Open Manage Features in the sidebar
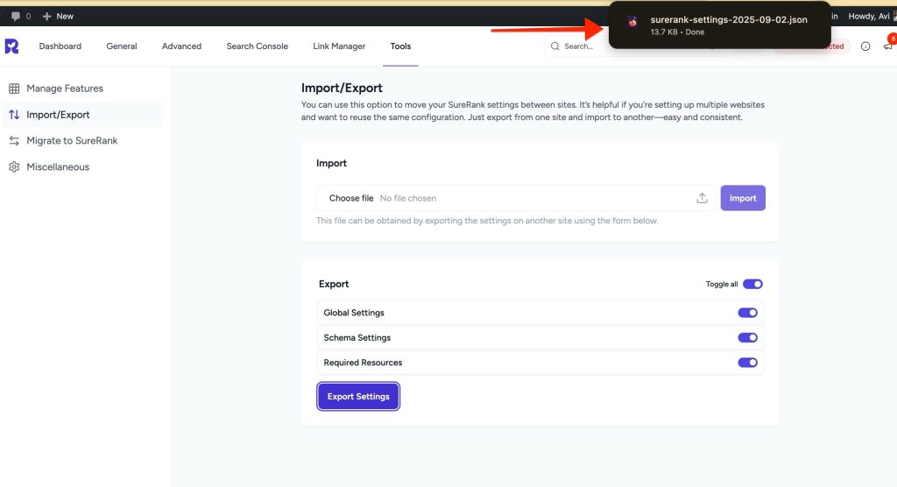Viewport: 897px width, 487px height. click(x=81, y=88)
